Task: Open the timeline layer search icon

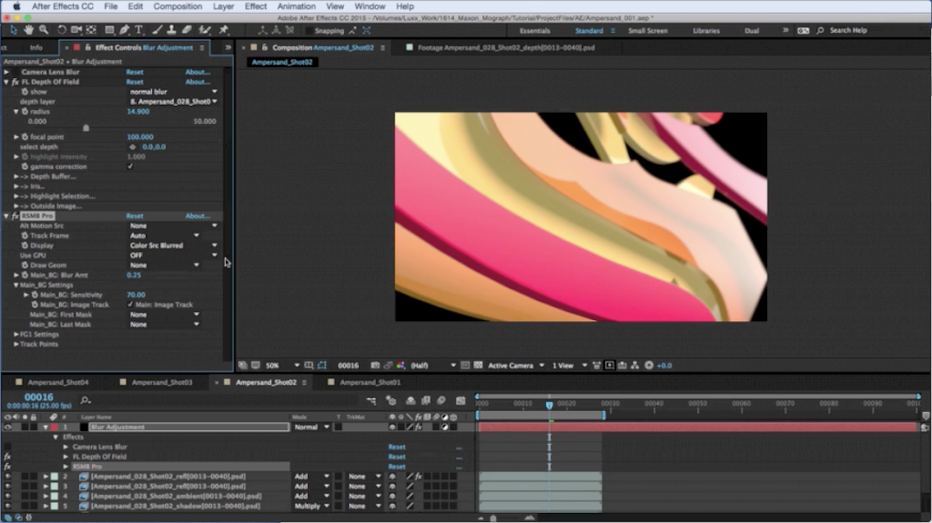Action: 85,400
